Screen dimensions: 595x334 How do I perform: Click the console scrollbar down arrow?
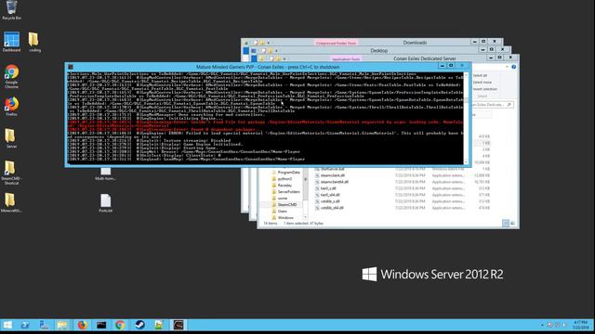pos(467,162)
